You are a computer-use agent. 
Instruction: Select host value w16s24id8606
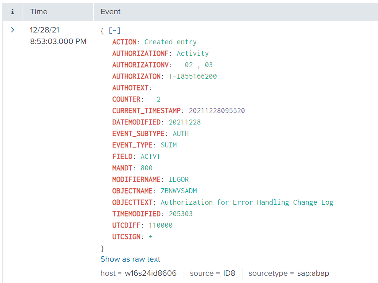pos(150,273)
